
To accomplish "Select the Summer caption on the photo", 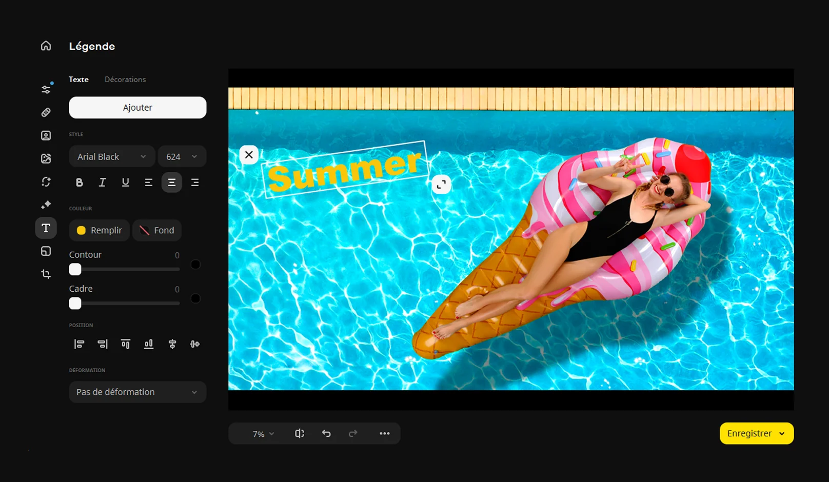I will click(345, 170).
